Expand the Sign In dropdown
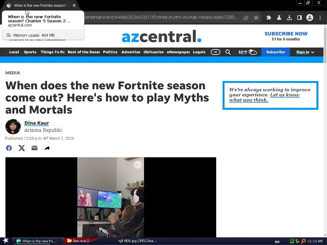This screenshot has width=327, height=245. pyautogui.click(x=305, y=52)
